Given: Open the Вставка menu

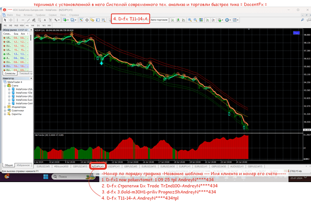Looking at the screenshot, I should tap(28, 15).
